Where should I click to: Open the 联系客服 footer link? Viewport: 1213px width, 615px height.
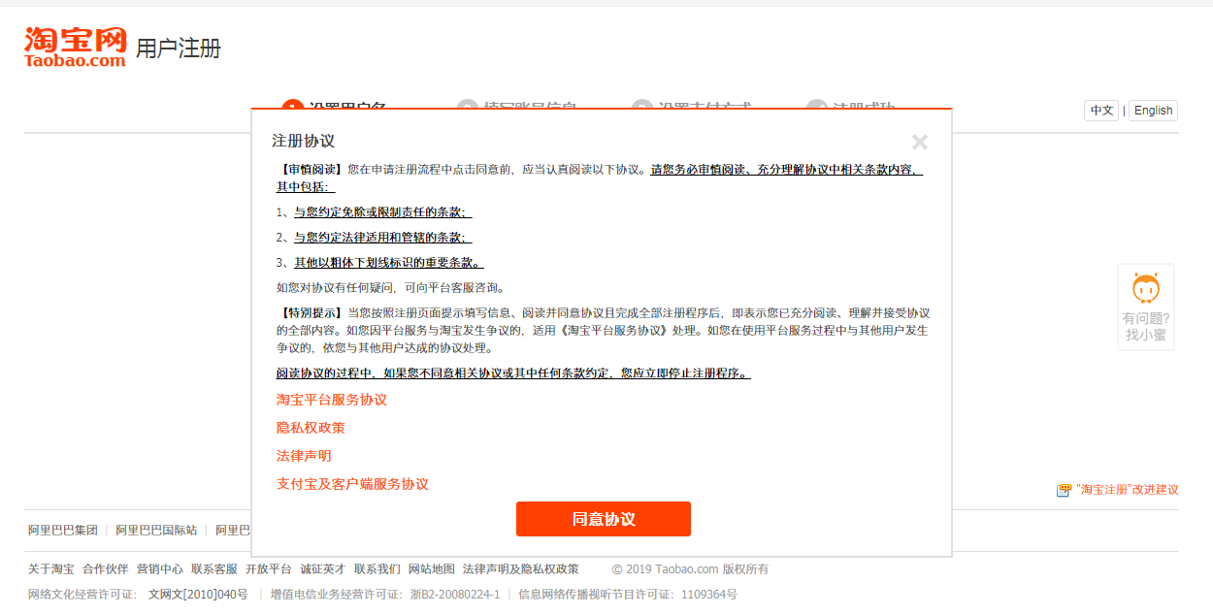[x=214, y=569]
